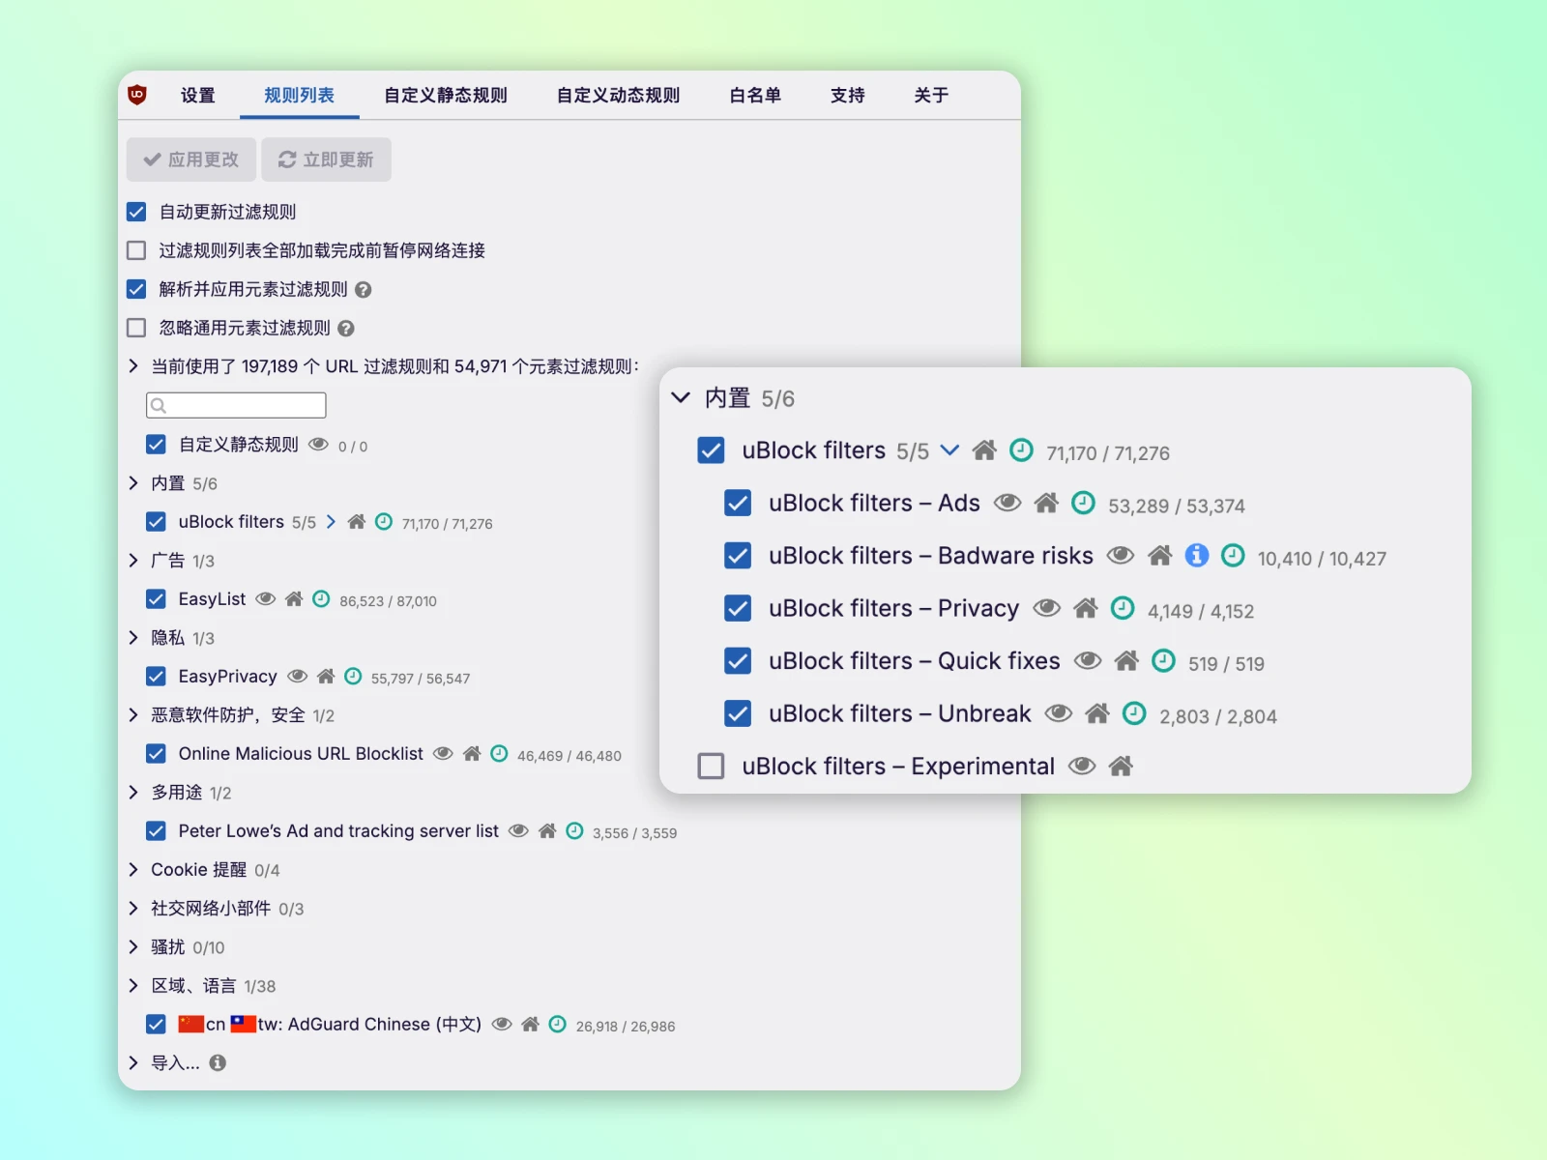Open info icon for Badware risks
Image resolution: width=1547 pixels, height=1160 pixels.
(x=1197, y=555)
